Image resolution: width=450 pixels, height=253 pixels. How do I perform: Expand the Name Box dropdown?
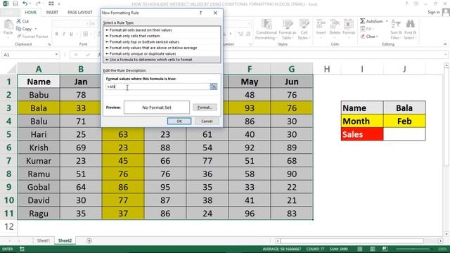(x=56, y=55)
